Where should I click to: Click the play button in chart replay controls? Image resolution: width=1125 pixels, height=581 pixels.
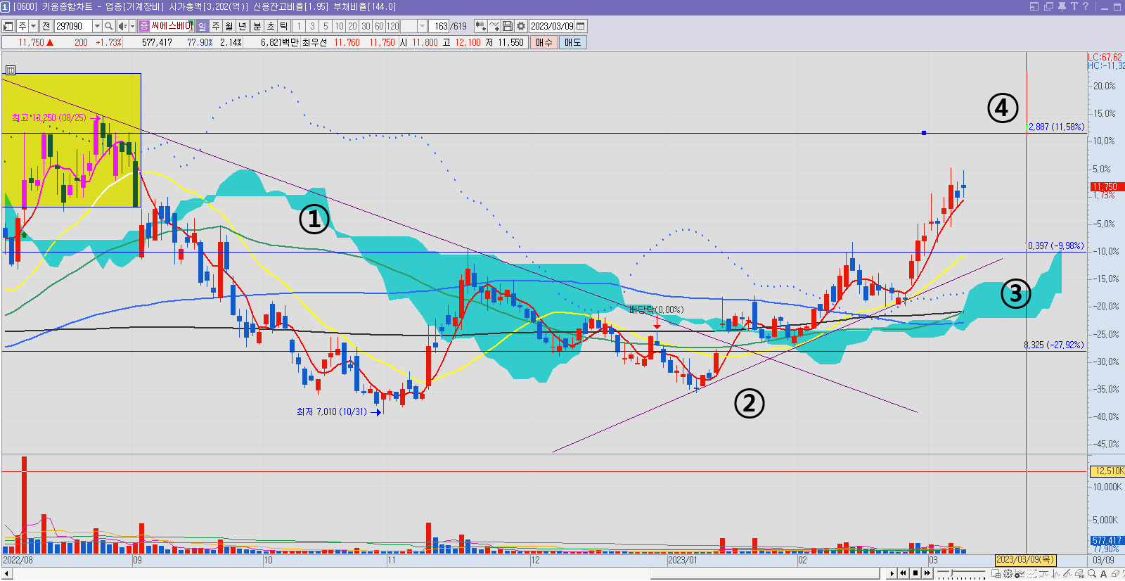pyautogui.click(x=892, y=573)
